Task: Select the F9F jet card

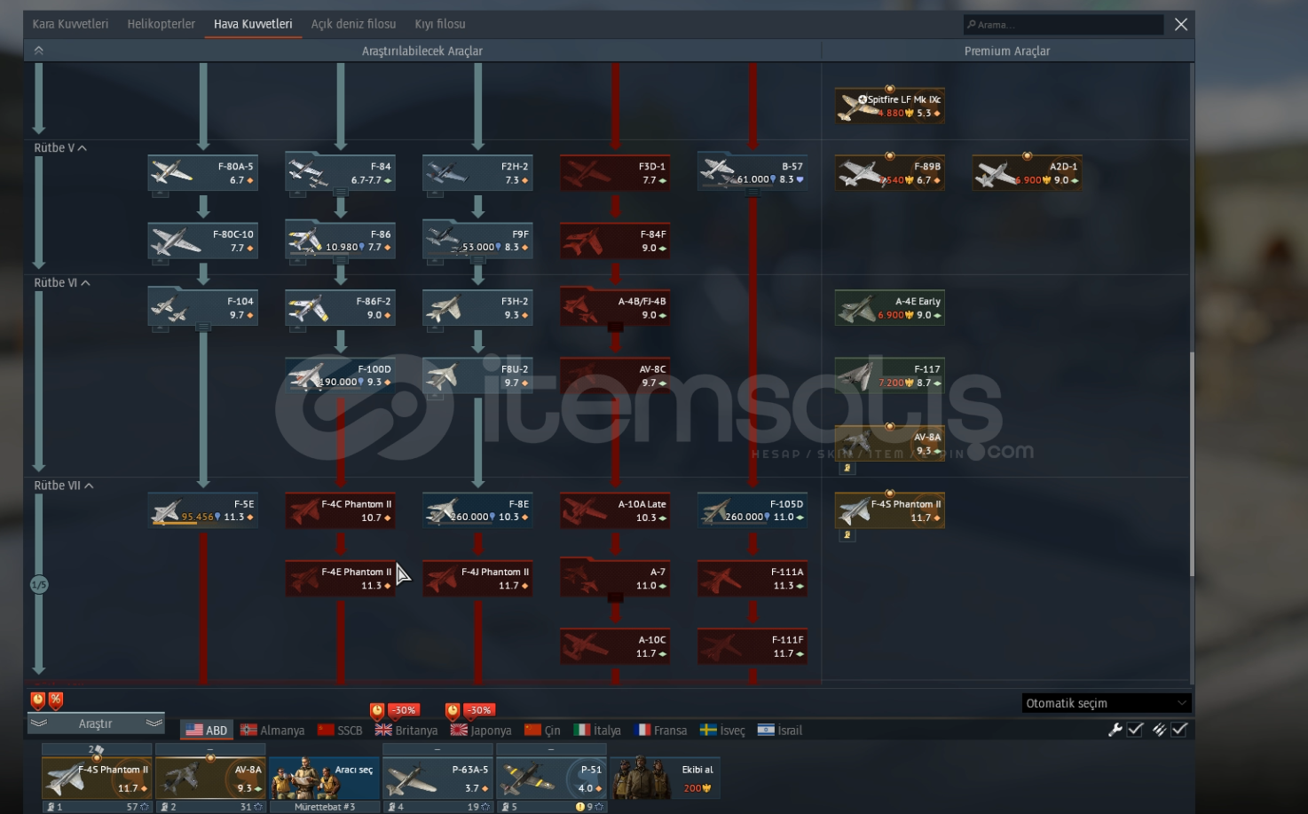Action: 478,241
